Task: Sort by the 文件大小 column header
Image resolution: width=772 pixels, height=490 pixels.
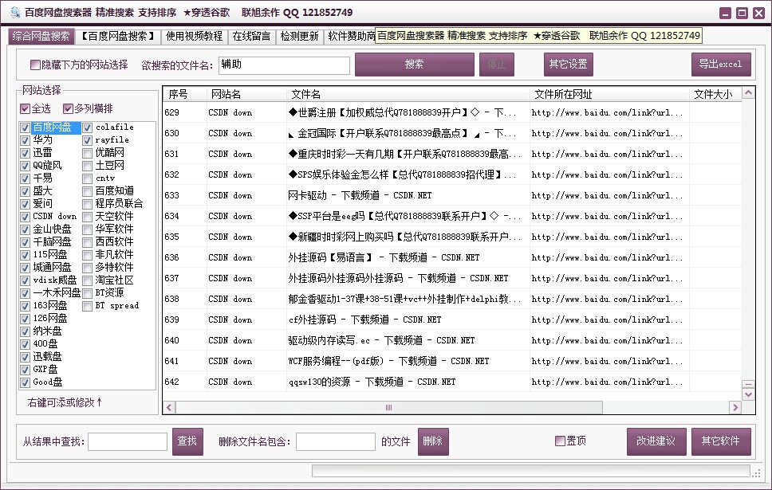Action: [715, 94]
